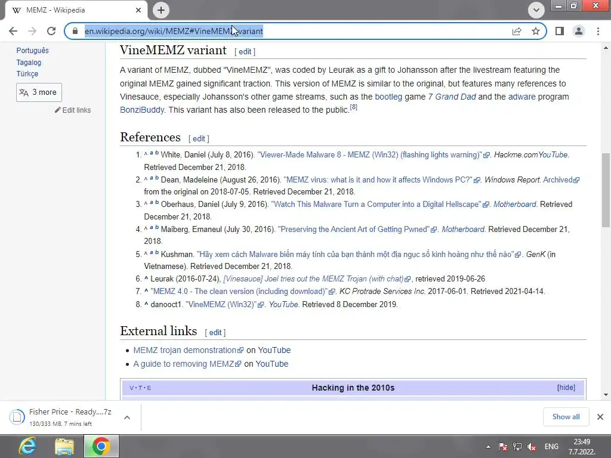The width and height of the screenshot is (611, 458).
Task: Edit the External links section
Action: click(x=215, y=333)
